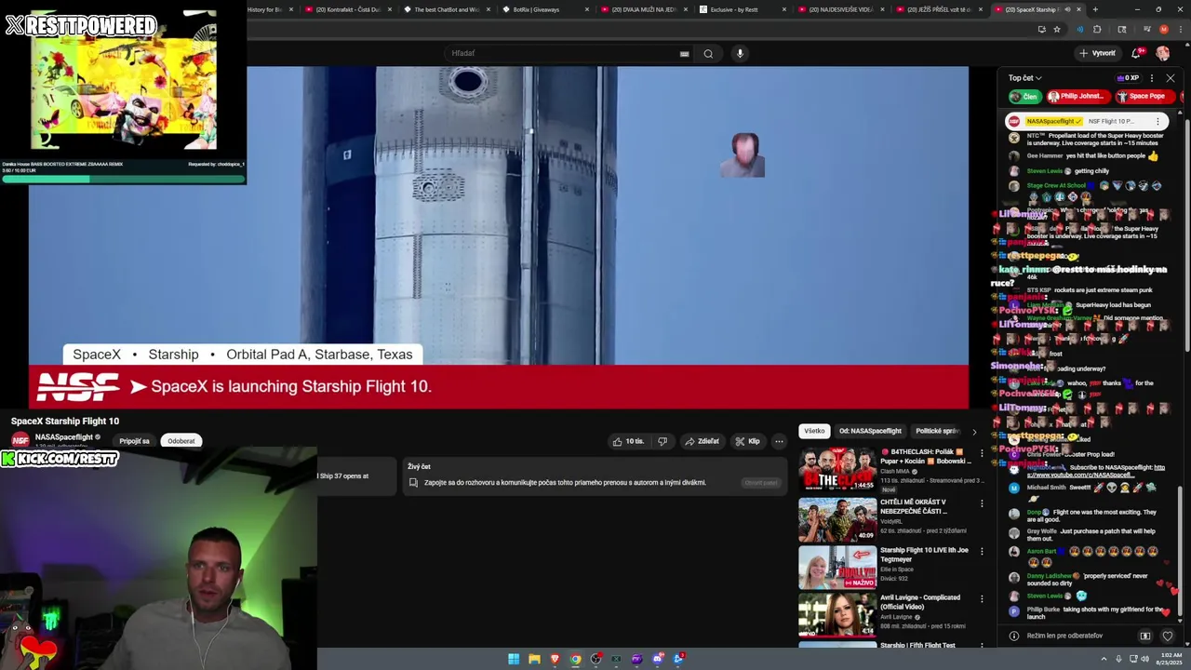1191x670 pixels.
Task: Close the live chat panel
Action: click(x=1171, y=78)
